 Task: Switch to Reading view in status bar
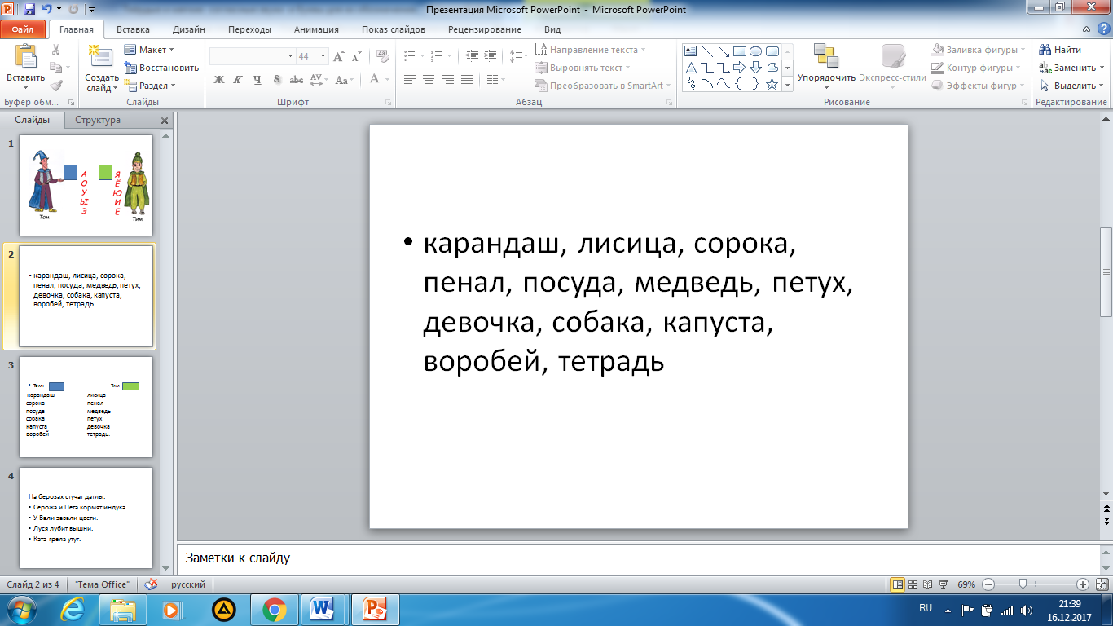coord(929,584)
